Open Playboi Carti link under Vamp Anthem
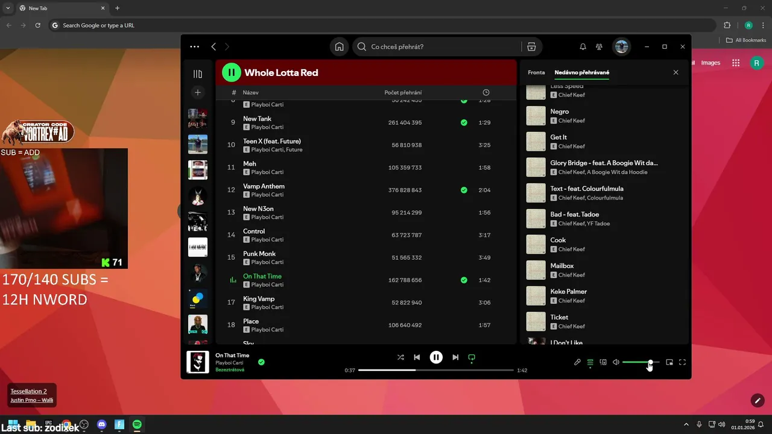Screen dimensions: 772x434 coord(267,195)
